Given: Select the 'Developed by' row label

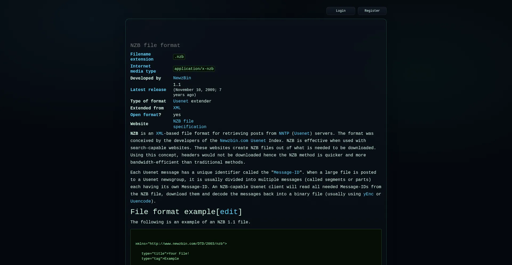Looking at the screenshot, I should click(x=146, y=78).
